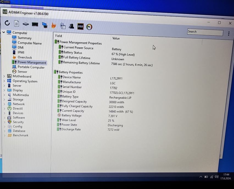Click the Refresh toolbar icon
Image resolution: width=234 pixels, height=189 pixels.
coord(7,23)
